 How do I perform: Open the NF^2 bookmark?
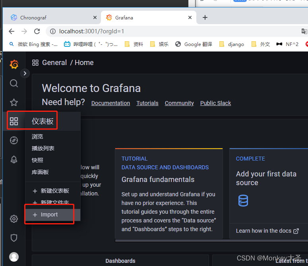287,44
